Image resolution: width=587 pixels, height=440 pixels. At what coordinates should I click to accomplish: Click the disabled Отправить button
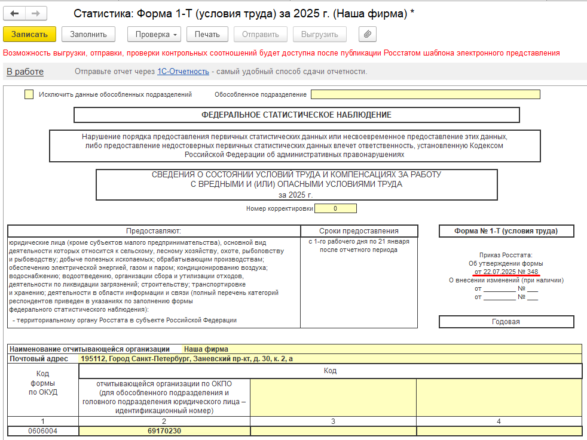click(260, 34)
